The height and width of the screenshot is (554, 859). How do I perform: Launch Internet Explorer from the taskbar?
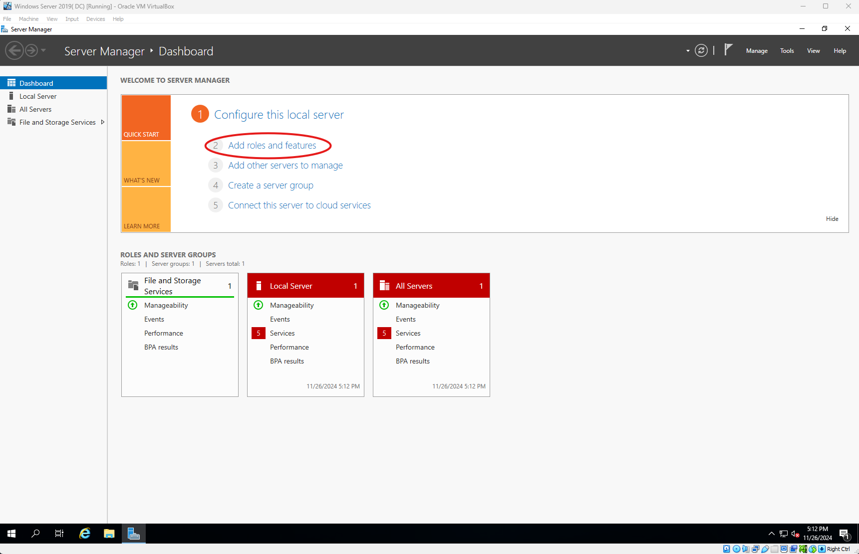[85, 534]
